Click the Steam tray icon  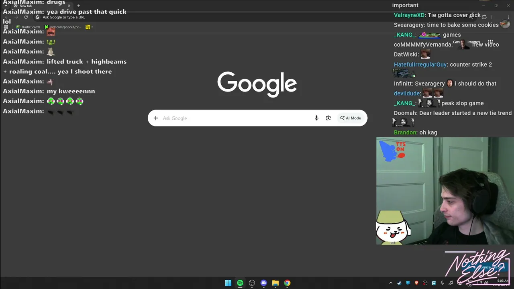tap(399, 283)
